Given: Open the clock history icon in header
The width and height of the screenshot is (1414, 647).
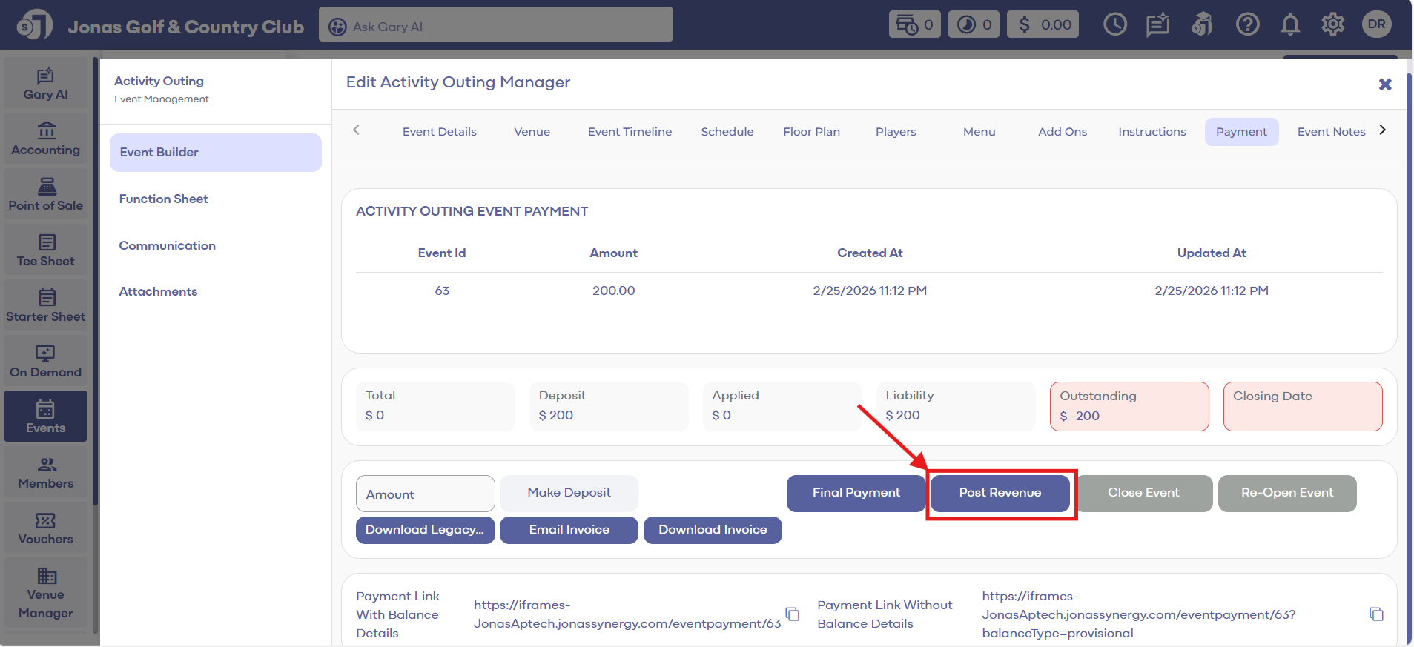Looking at the screenshot, I should (1114, 24).
